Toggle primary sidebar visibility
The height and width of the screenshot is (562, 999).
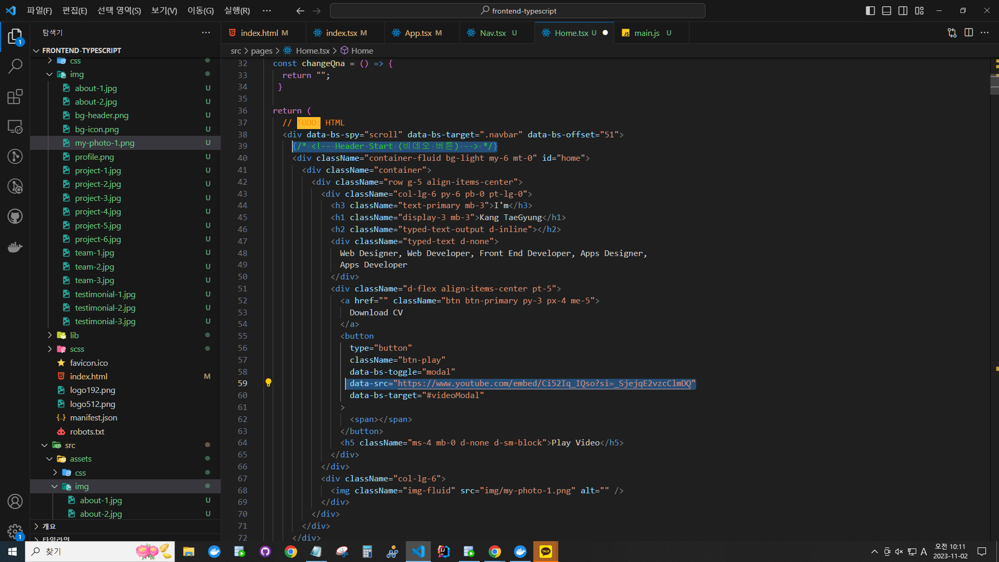tap(870, 11)
